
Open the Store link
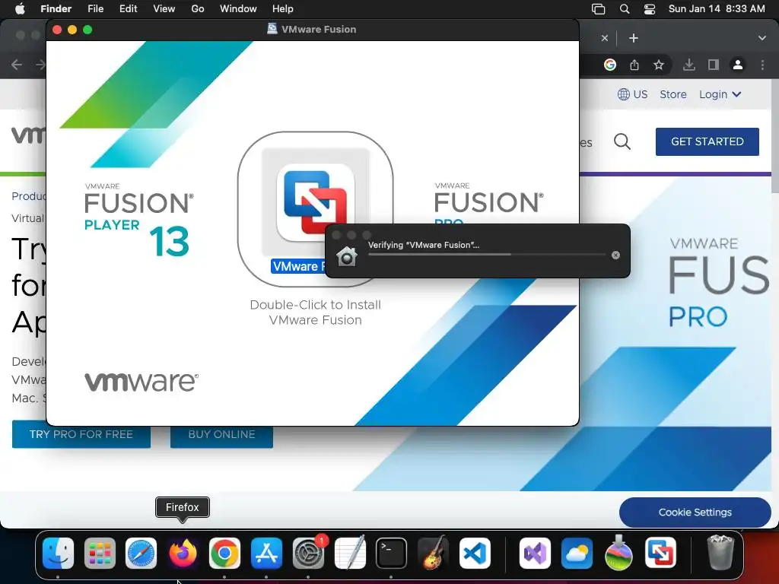coord(673,94)
